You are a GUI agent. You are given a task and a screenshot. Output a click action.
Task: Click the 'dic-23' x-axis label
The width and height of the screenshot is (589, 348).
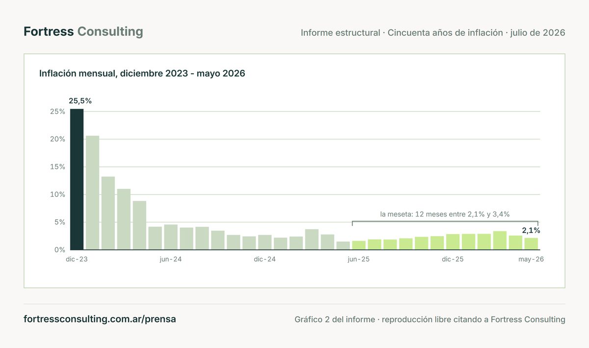tap(77, 259)
